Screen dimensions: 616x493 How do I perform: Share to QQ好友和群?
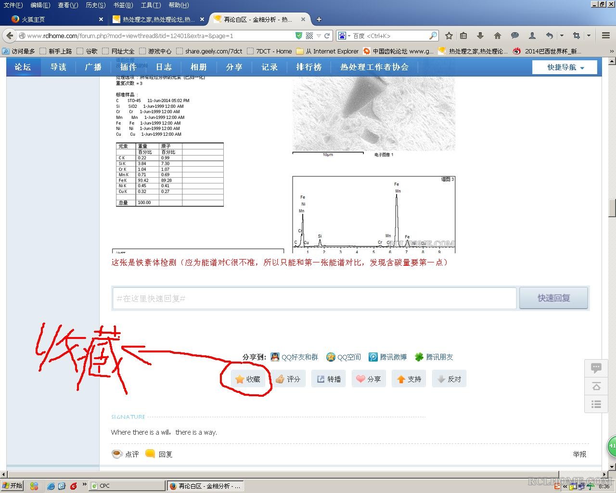point(294,357)
